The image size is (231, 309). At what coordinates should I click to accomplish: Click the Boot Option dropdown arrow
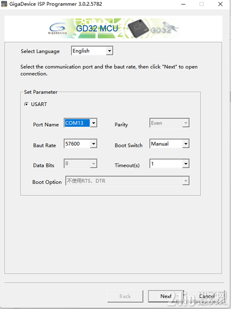(x=186, y=181)
